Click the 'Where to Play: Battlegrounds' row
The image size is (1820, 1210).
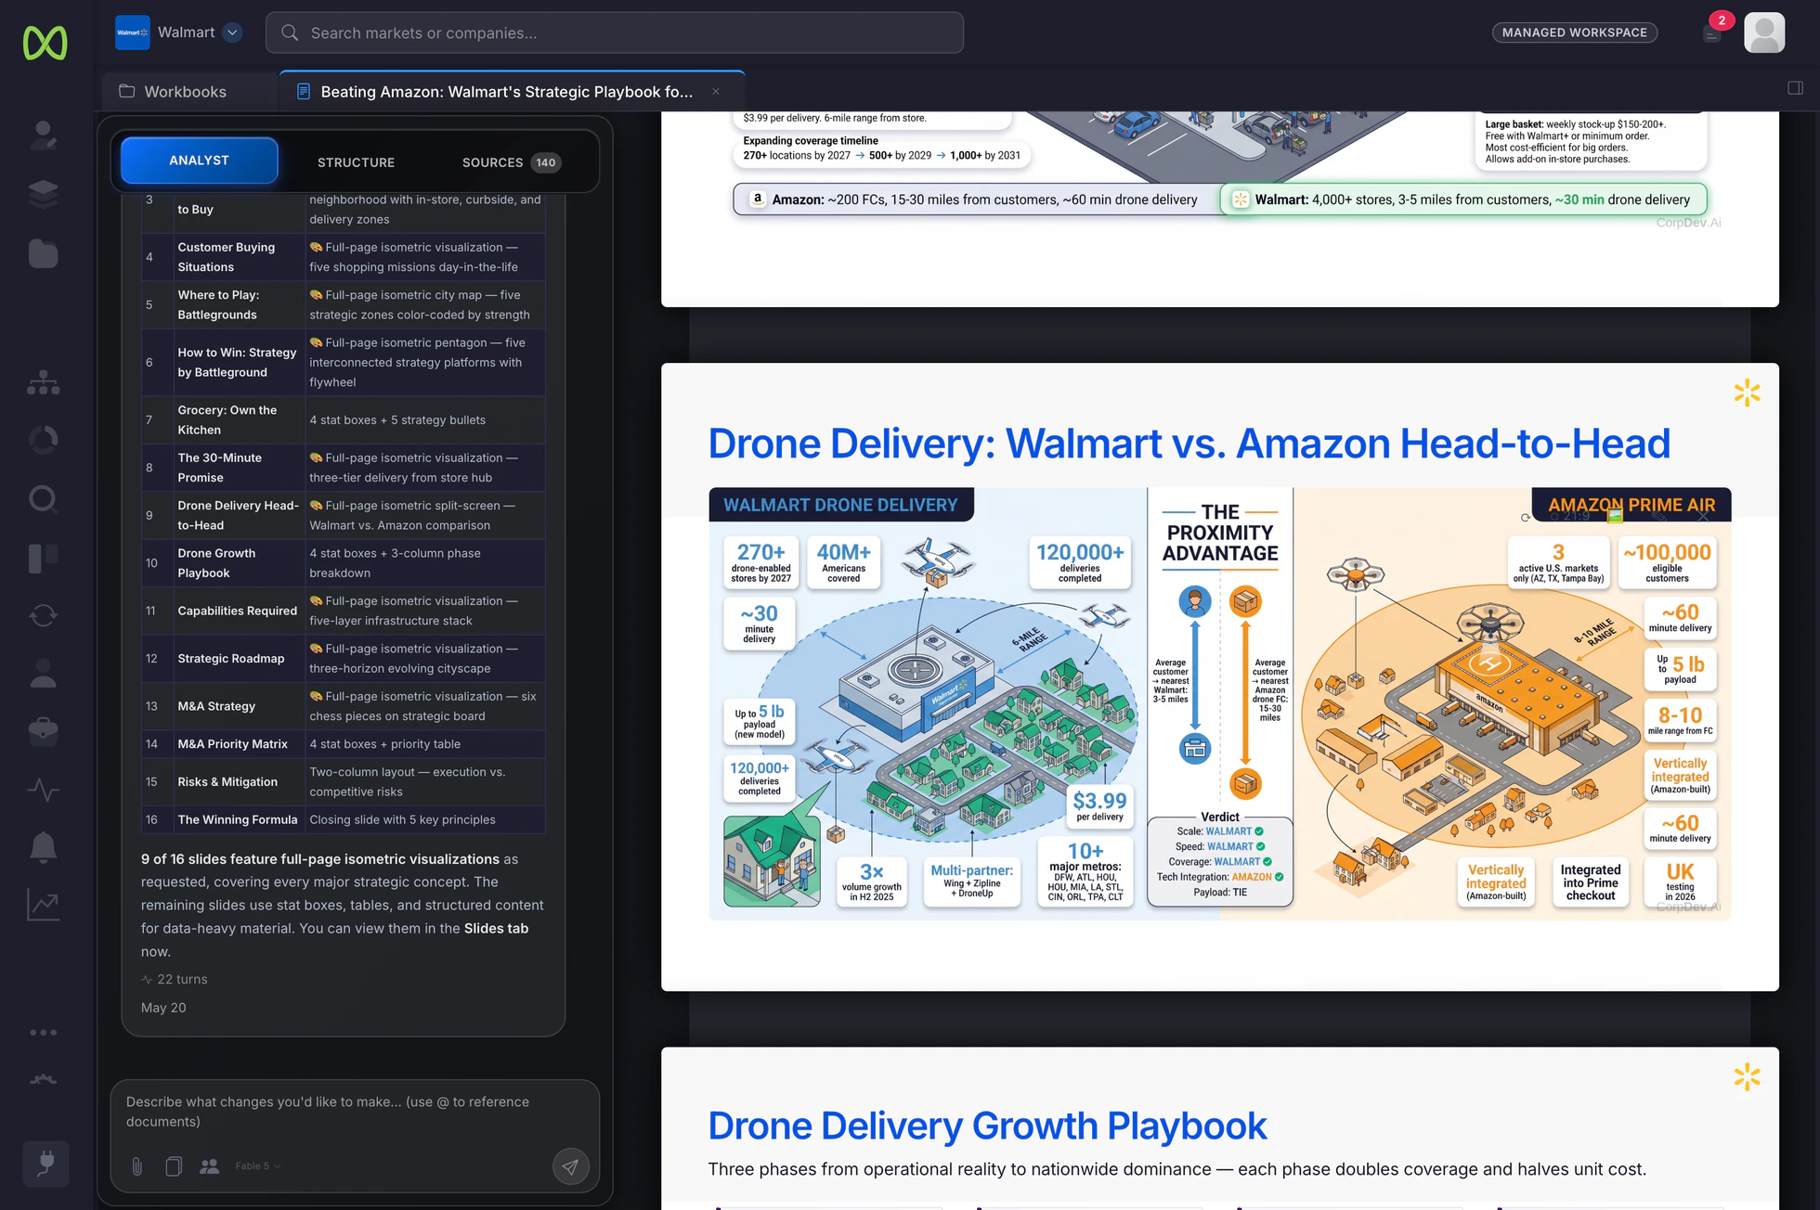point(343,304)
